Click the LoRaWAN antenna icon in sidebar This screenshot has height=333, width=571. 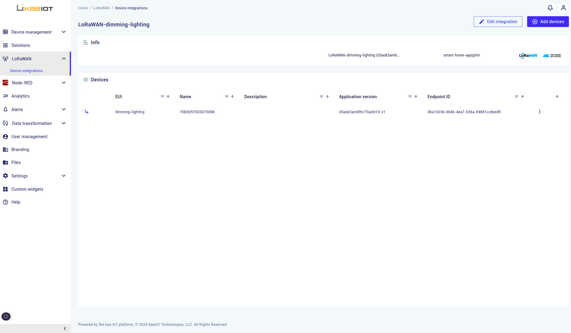pos(5,59)
